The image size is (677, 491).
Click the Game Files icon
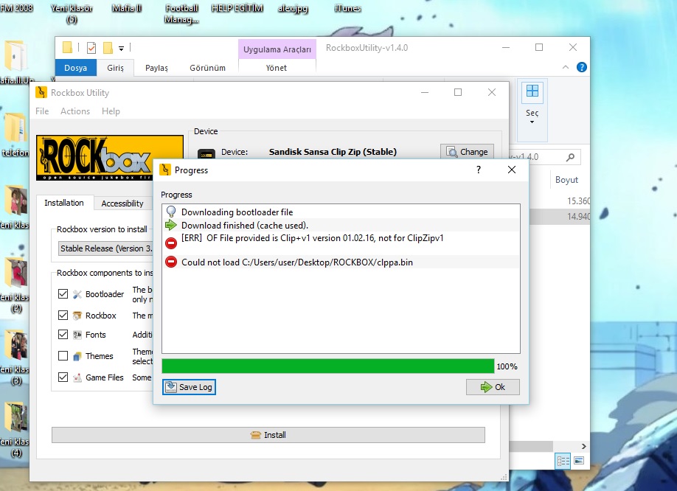coord(77,377)
